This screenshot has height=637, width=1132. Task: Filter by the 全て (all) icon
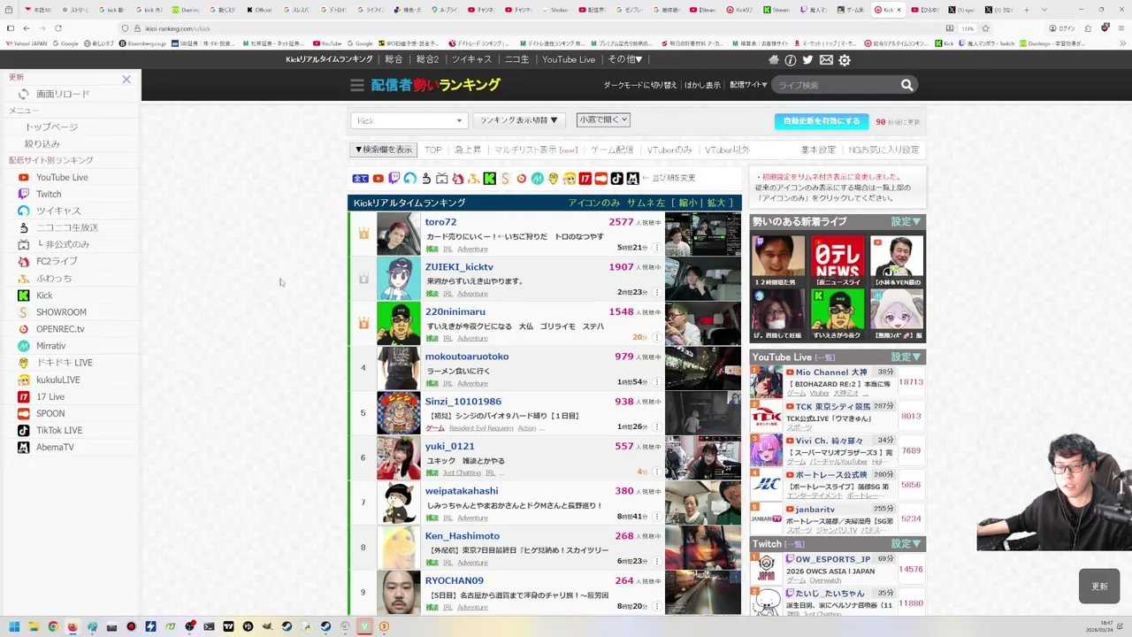click(361, 179)
